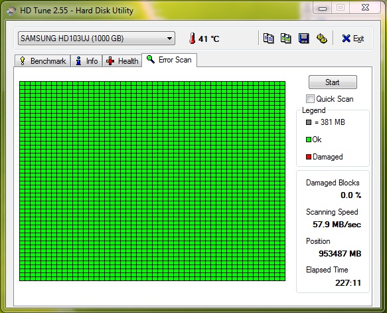Expand the SAMSUNG HD103UJ drive dropdown
The width and height of the screenshot is (387, 313).
point(96,39)
